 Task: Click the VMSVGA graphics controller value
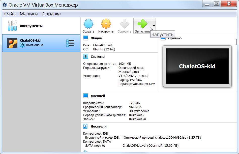pos(135,107)
